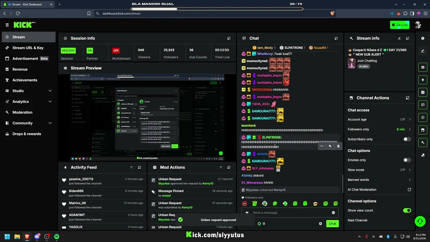Expand the Session Info panel

point(229,38)
